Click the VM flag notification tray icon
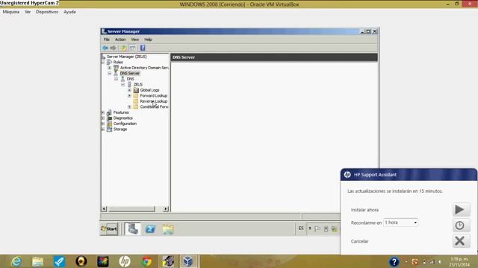The height and width of the screenshot is (268, 478). pos(317,229)
